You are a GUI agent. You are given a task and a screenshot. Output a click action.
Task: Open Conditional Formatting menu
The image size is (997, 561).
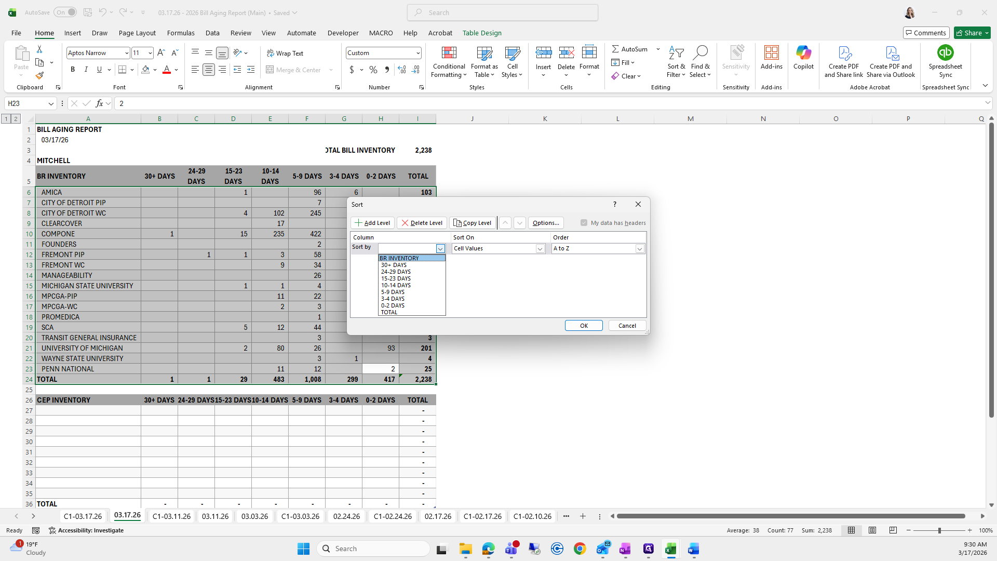pyautogui.click(x=449, y=62)
